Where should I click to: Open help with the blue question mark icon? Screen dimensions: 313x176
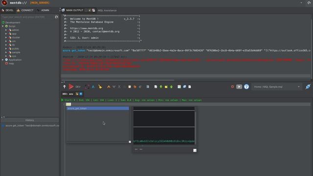(246, 87)
